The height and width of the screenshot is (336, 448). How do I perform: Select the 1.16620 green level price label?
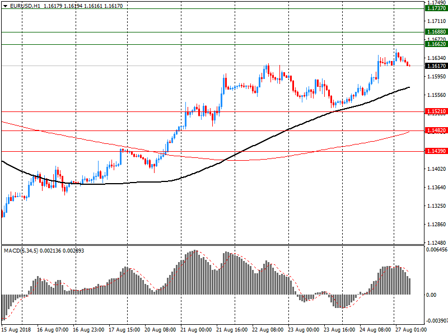click(436, 44)
